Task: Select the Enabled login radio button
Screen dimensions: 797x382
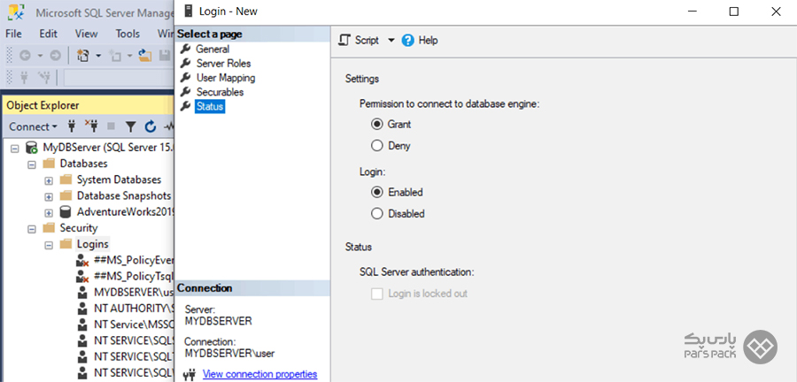Action: pyautogui.click(x=376, y=192)
